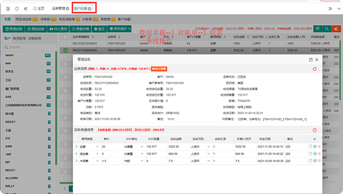The image size is (343, 194).
Task: Click green plus icon to add fee row
Action: coord(315,139)
